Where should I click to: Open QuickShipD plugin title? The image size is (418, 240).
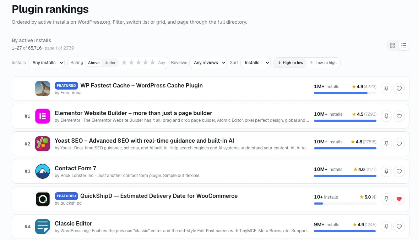(x=159, y=196)
